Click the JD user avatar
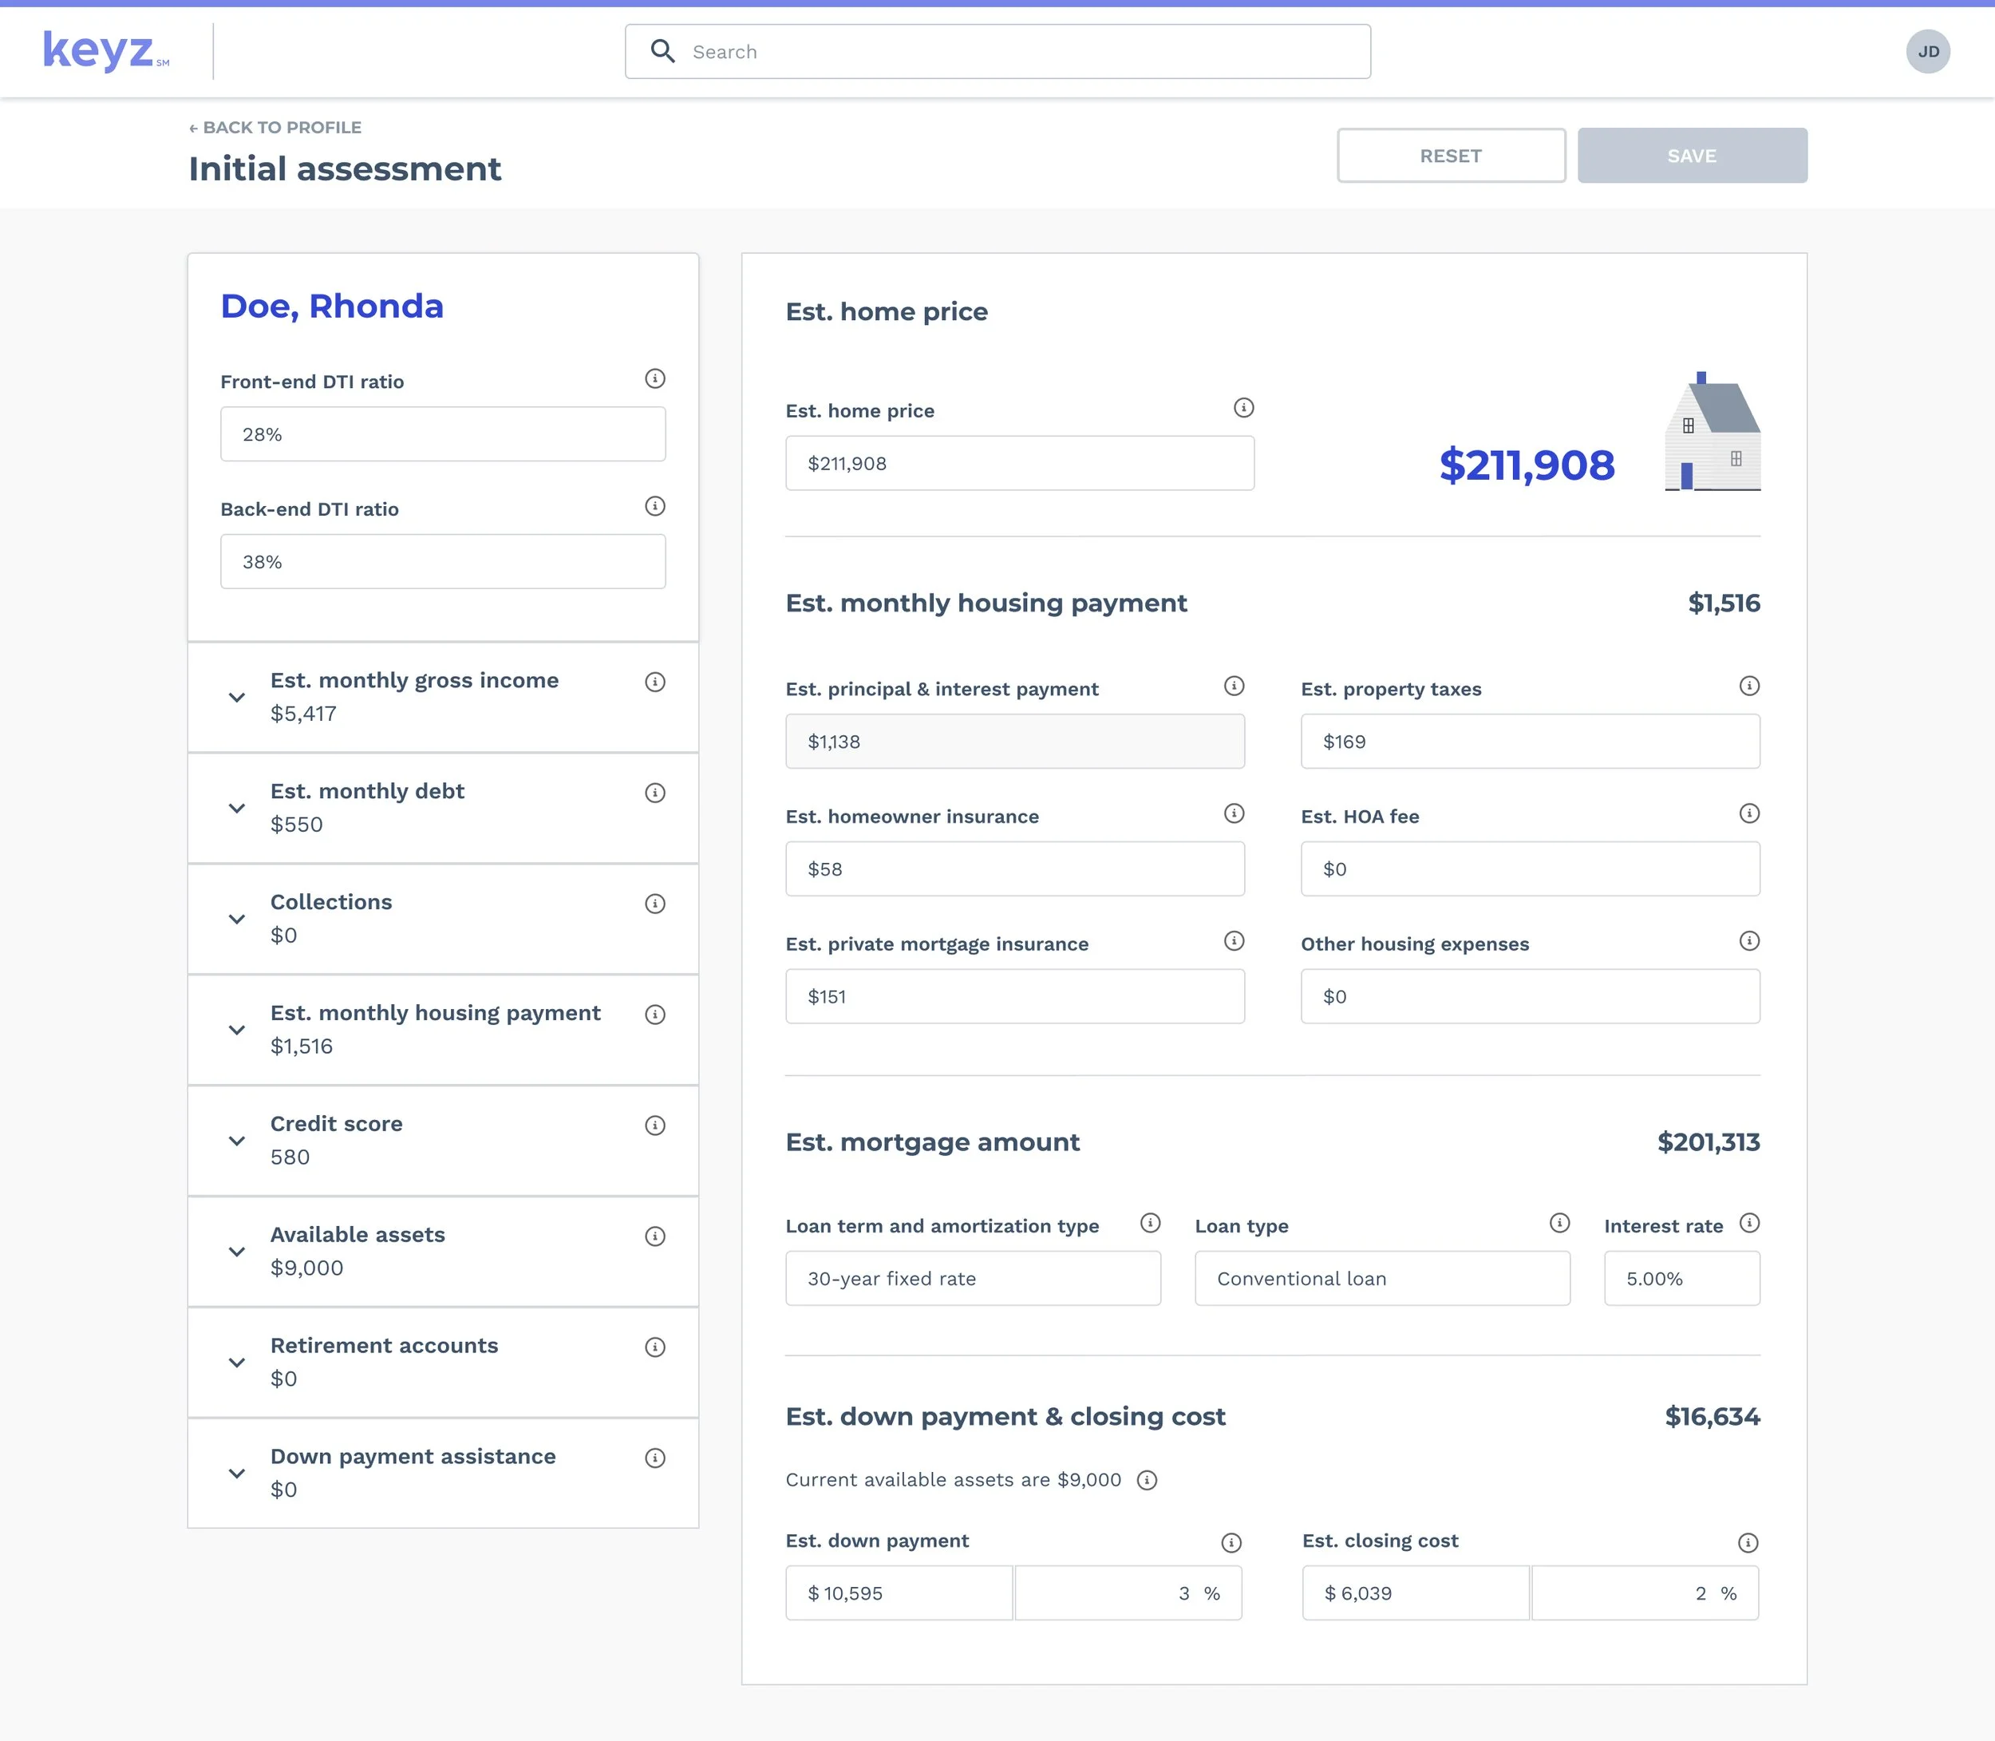 [x=1927, y=52]
